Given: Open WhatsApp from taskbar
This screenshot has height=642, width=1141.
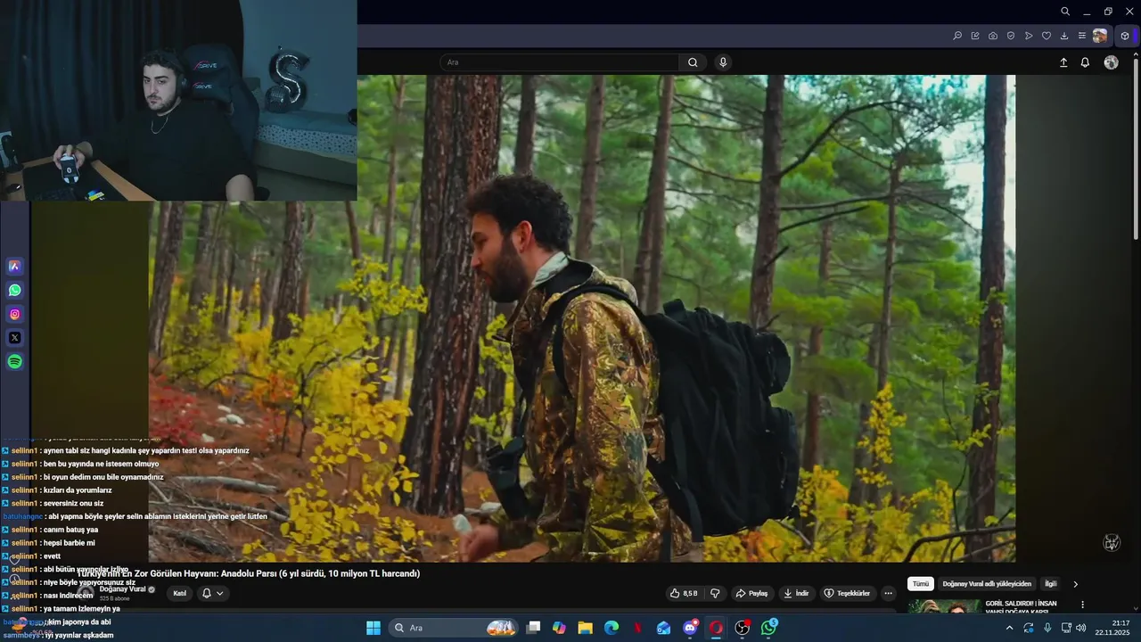Looking at the screenshot, I should coord(768,628).
